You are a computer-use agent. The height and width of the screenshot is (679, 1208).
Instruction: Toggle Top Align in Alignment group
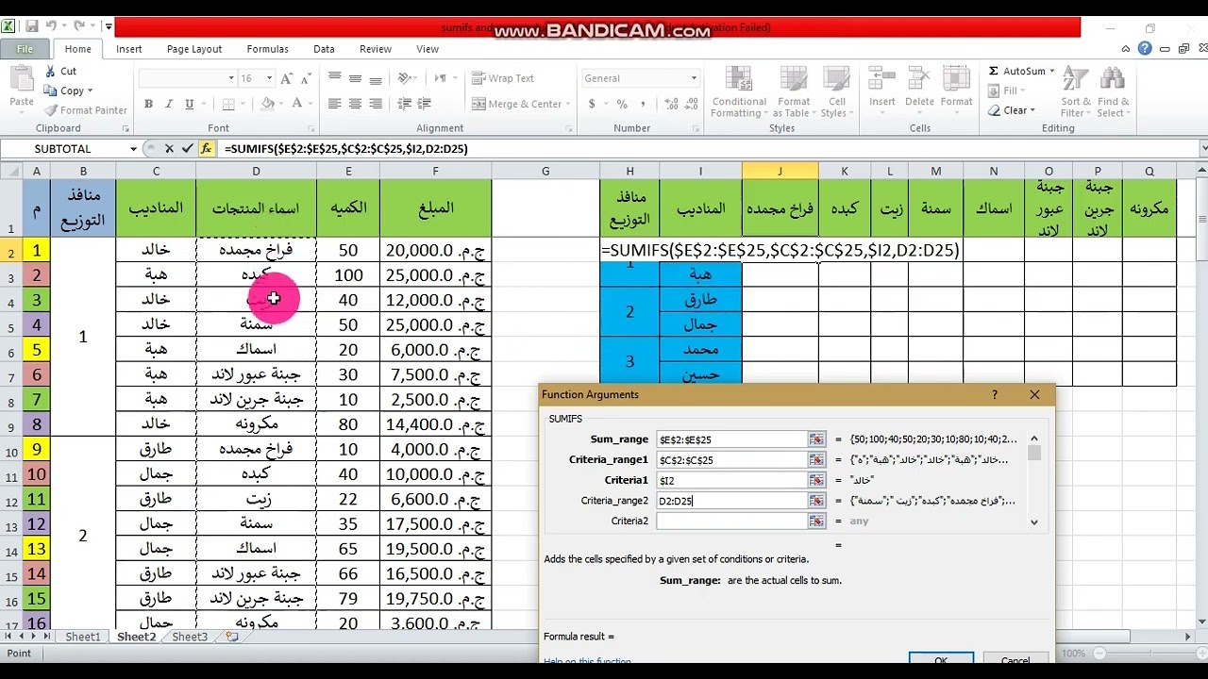tap(335, 78)
